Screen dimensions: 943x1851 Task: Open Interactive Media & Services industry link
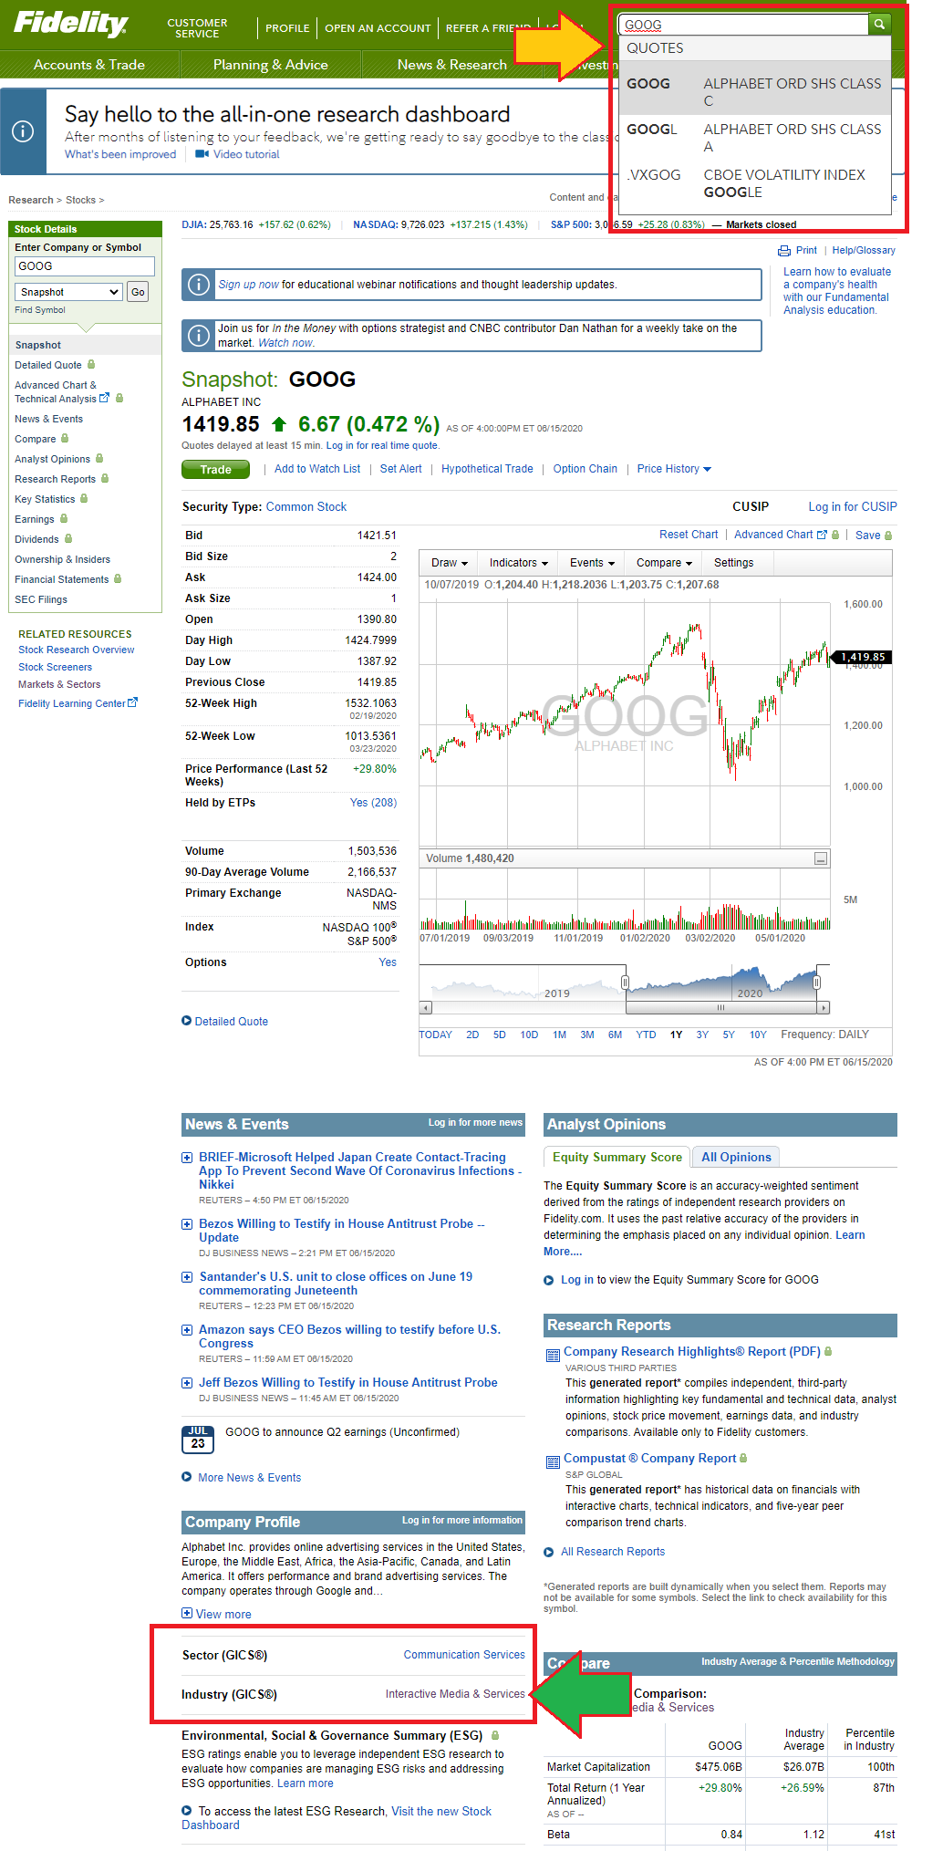click(x=455, y=1694)
